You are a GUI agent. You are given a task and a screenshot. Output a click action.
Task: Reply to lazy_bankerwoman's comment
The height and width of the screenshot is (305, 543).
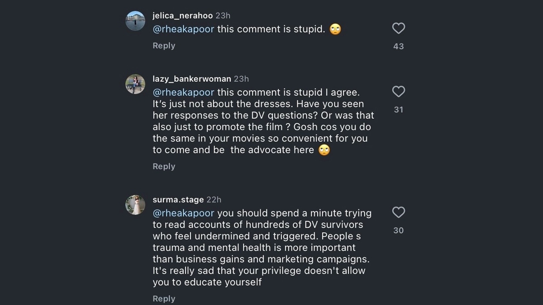(x=164, y=166)
